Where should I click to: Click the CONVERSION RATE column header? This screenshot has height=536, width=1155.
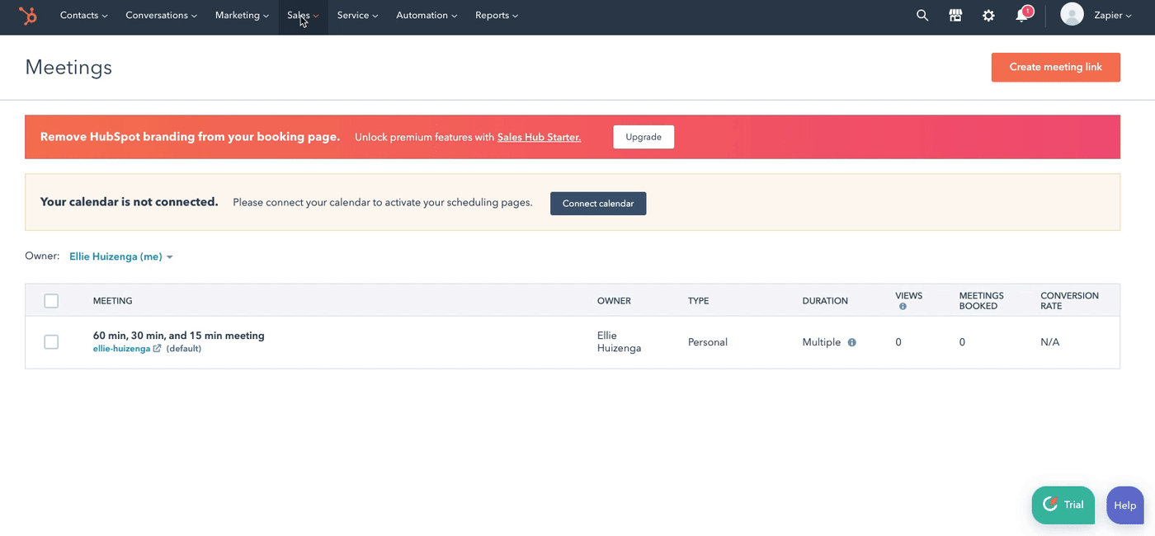tap(1070, 301)
